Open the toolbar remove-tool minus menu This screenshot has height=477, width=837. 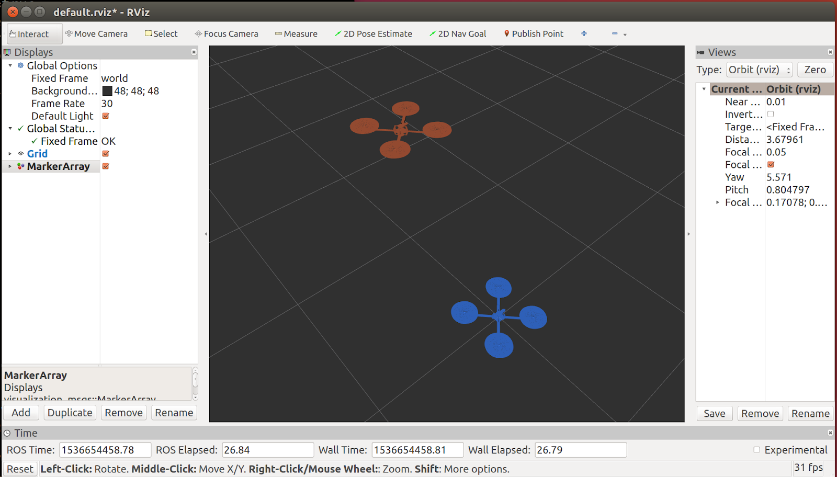(618, 34)
